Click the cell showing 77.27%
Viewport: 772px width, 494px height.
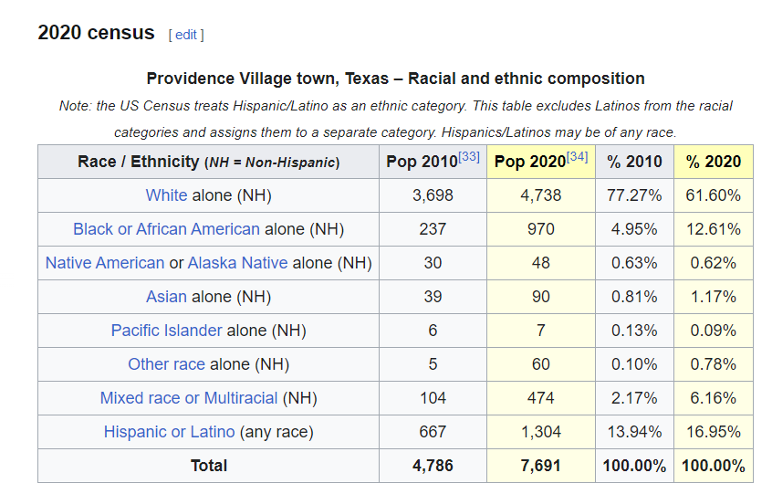[634, 195]
